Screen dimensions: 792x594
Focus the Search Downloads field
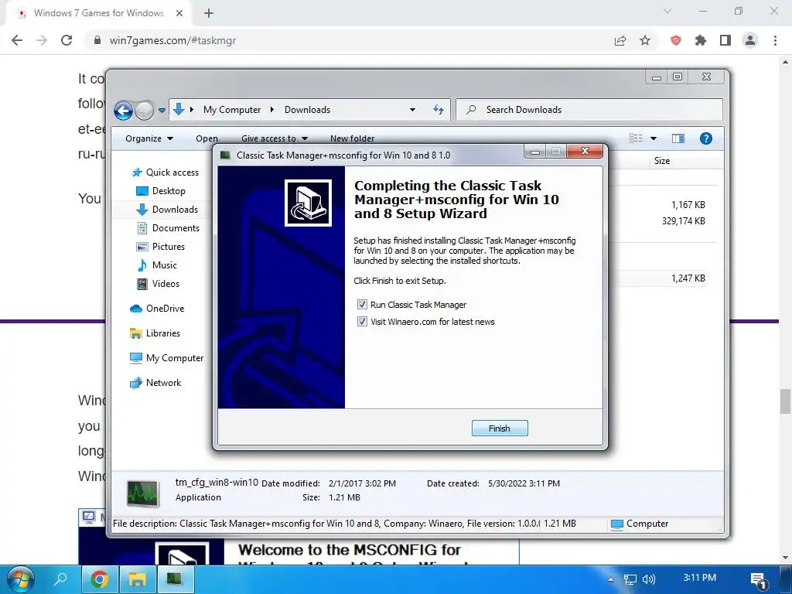click(x=589, y=110)
